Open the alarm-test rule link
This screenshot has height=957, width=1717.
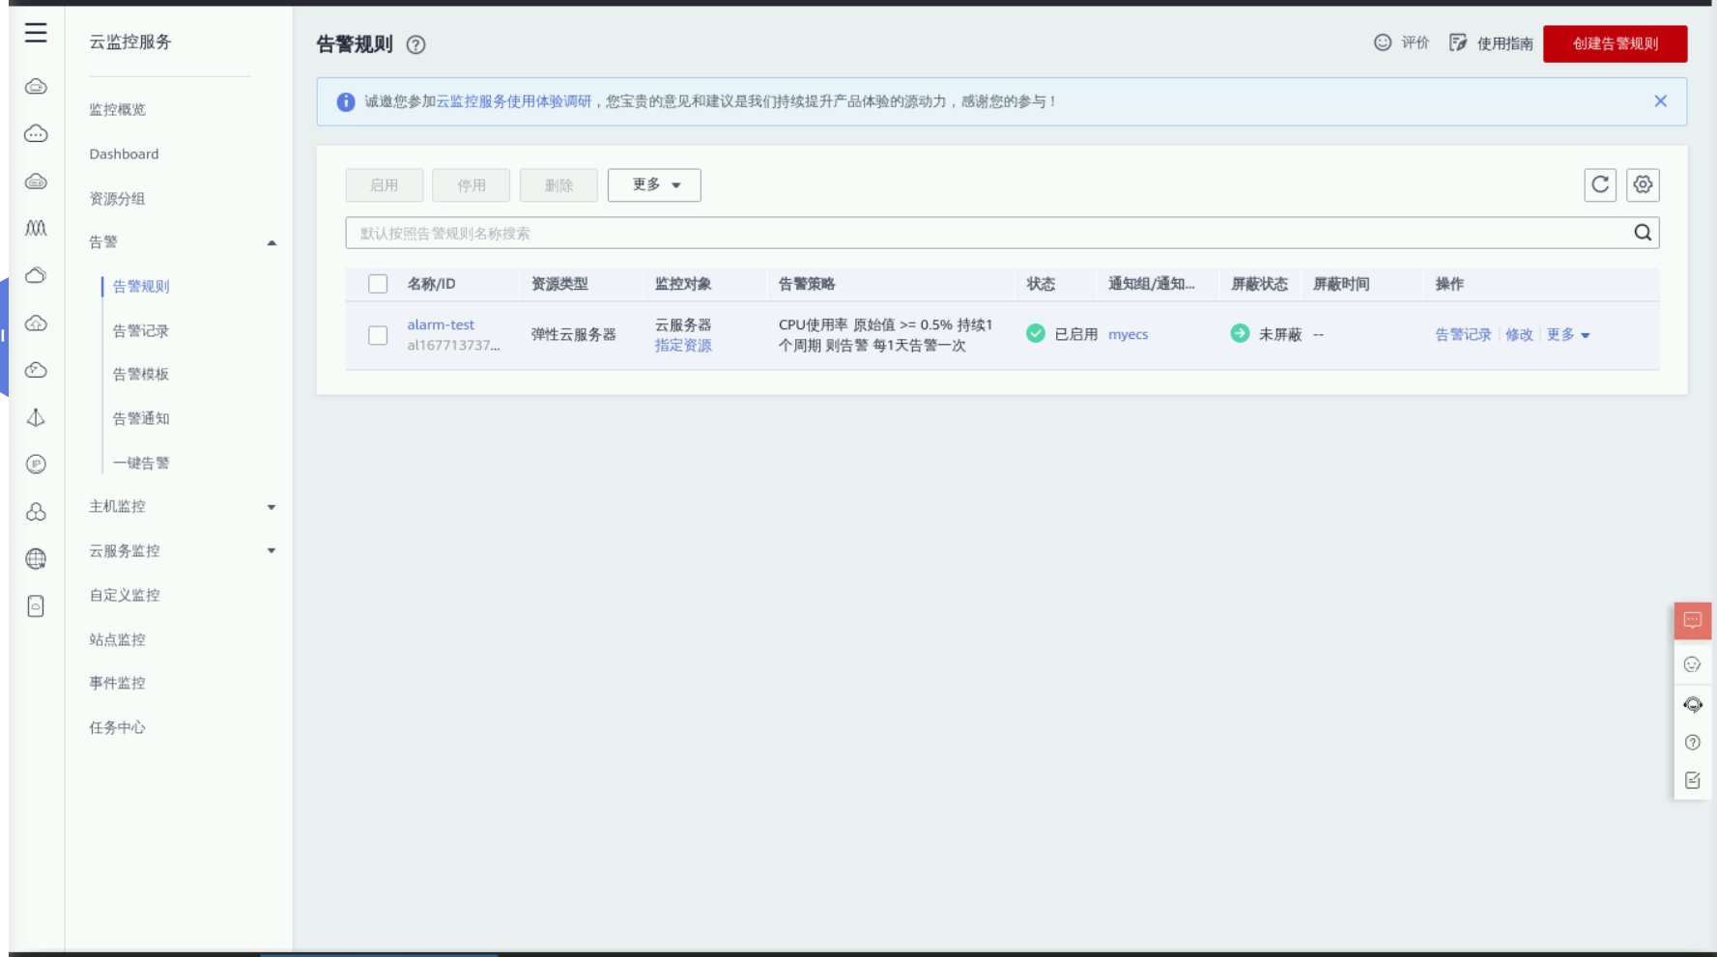click(x=441, y=324)
